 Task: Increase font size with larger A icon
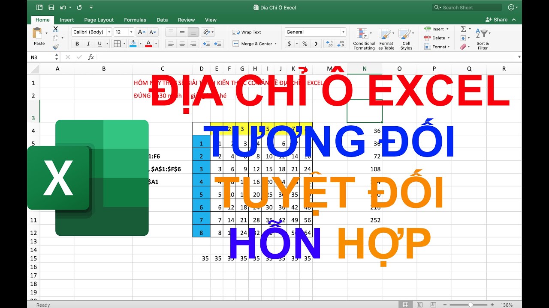pyautogui.click(x=142, y=32)
